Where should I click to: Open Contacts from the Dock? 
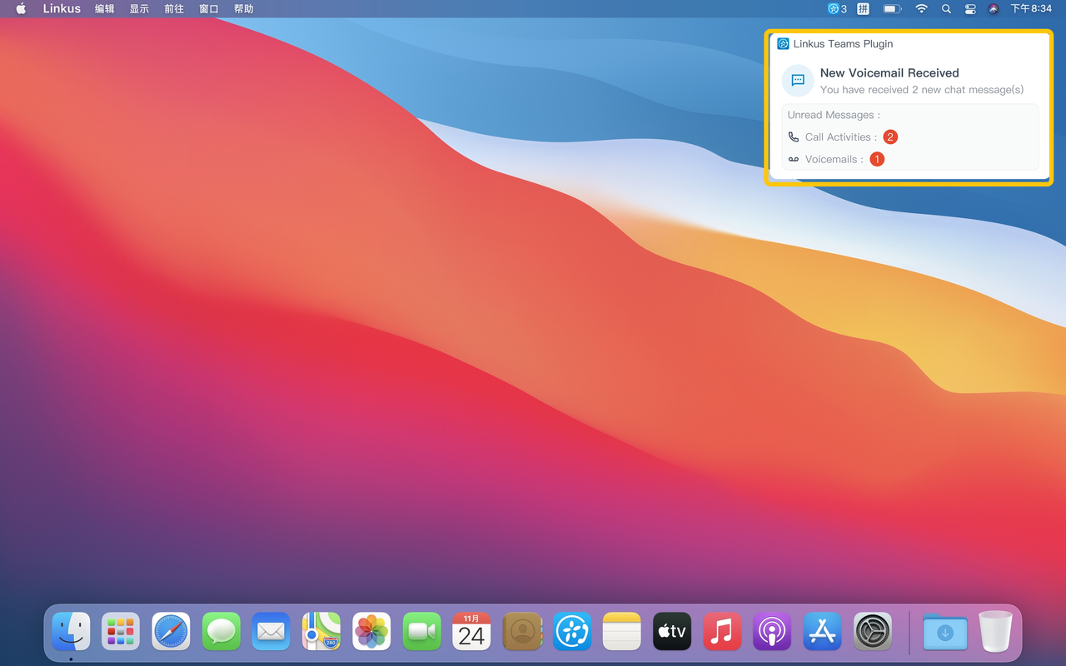tap(522, 632)
